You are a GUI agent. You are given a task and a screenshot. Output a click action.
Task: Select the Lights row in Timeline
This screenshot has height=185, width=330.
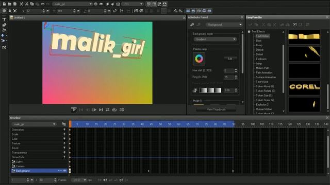point(39,162)
